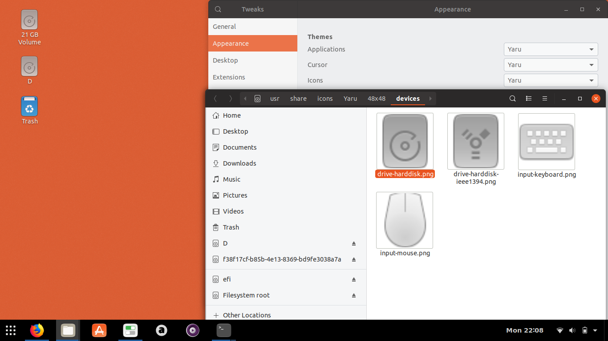Eject the Filesystem root entry
Screen dimensions: 608x341
(x=354, y=295)
